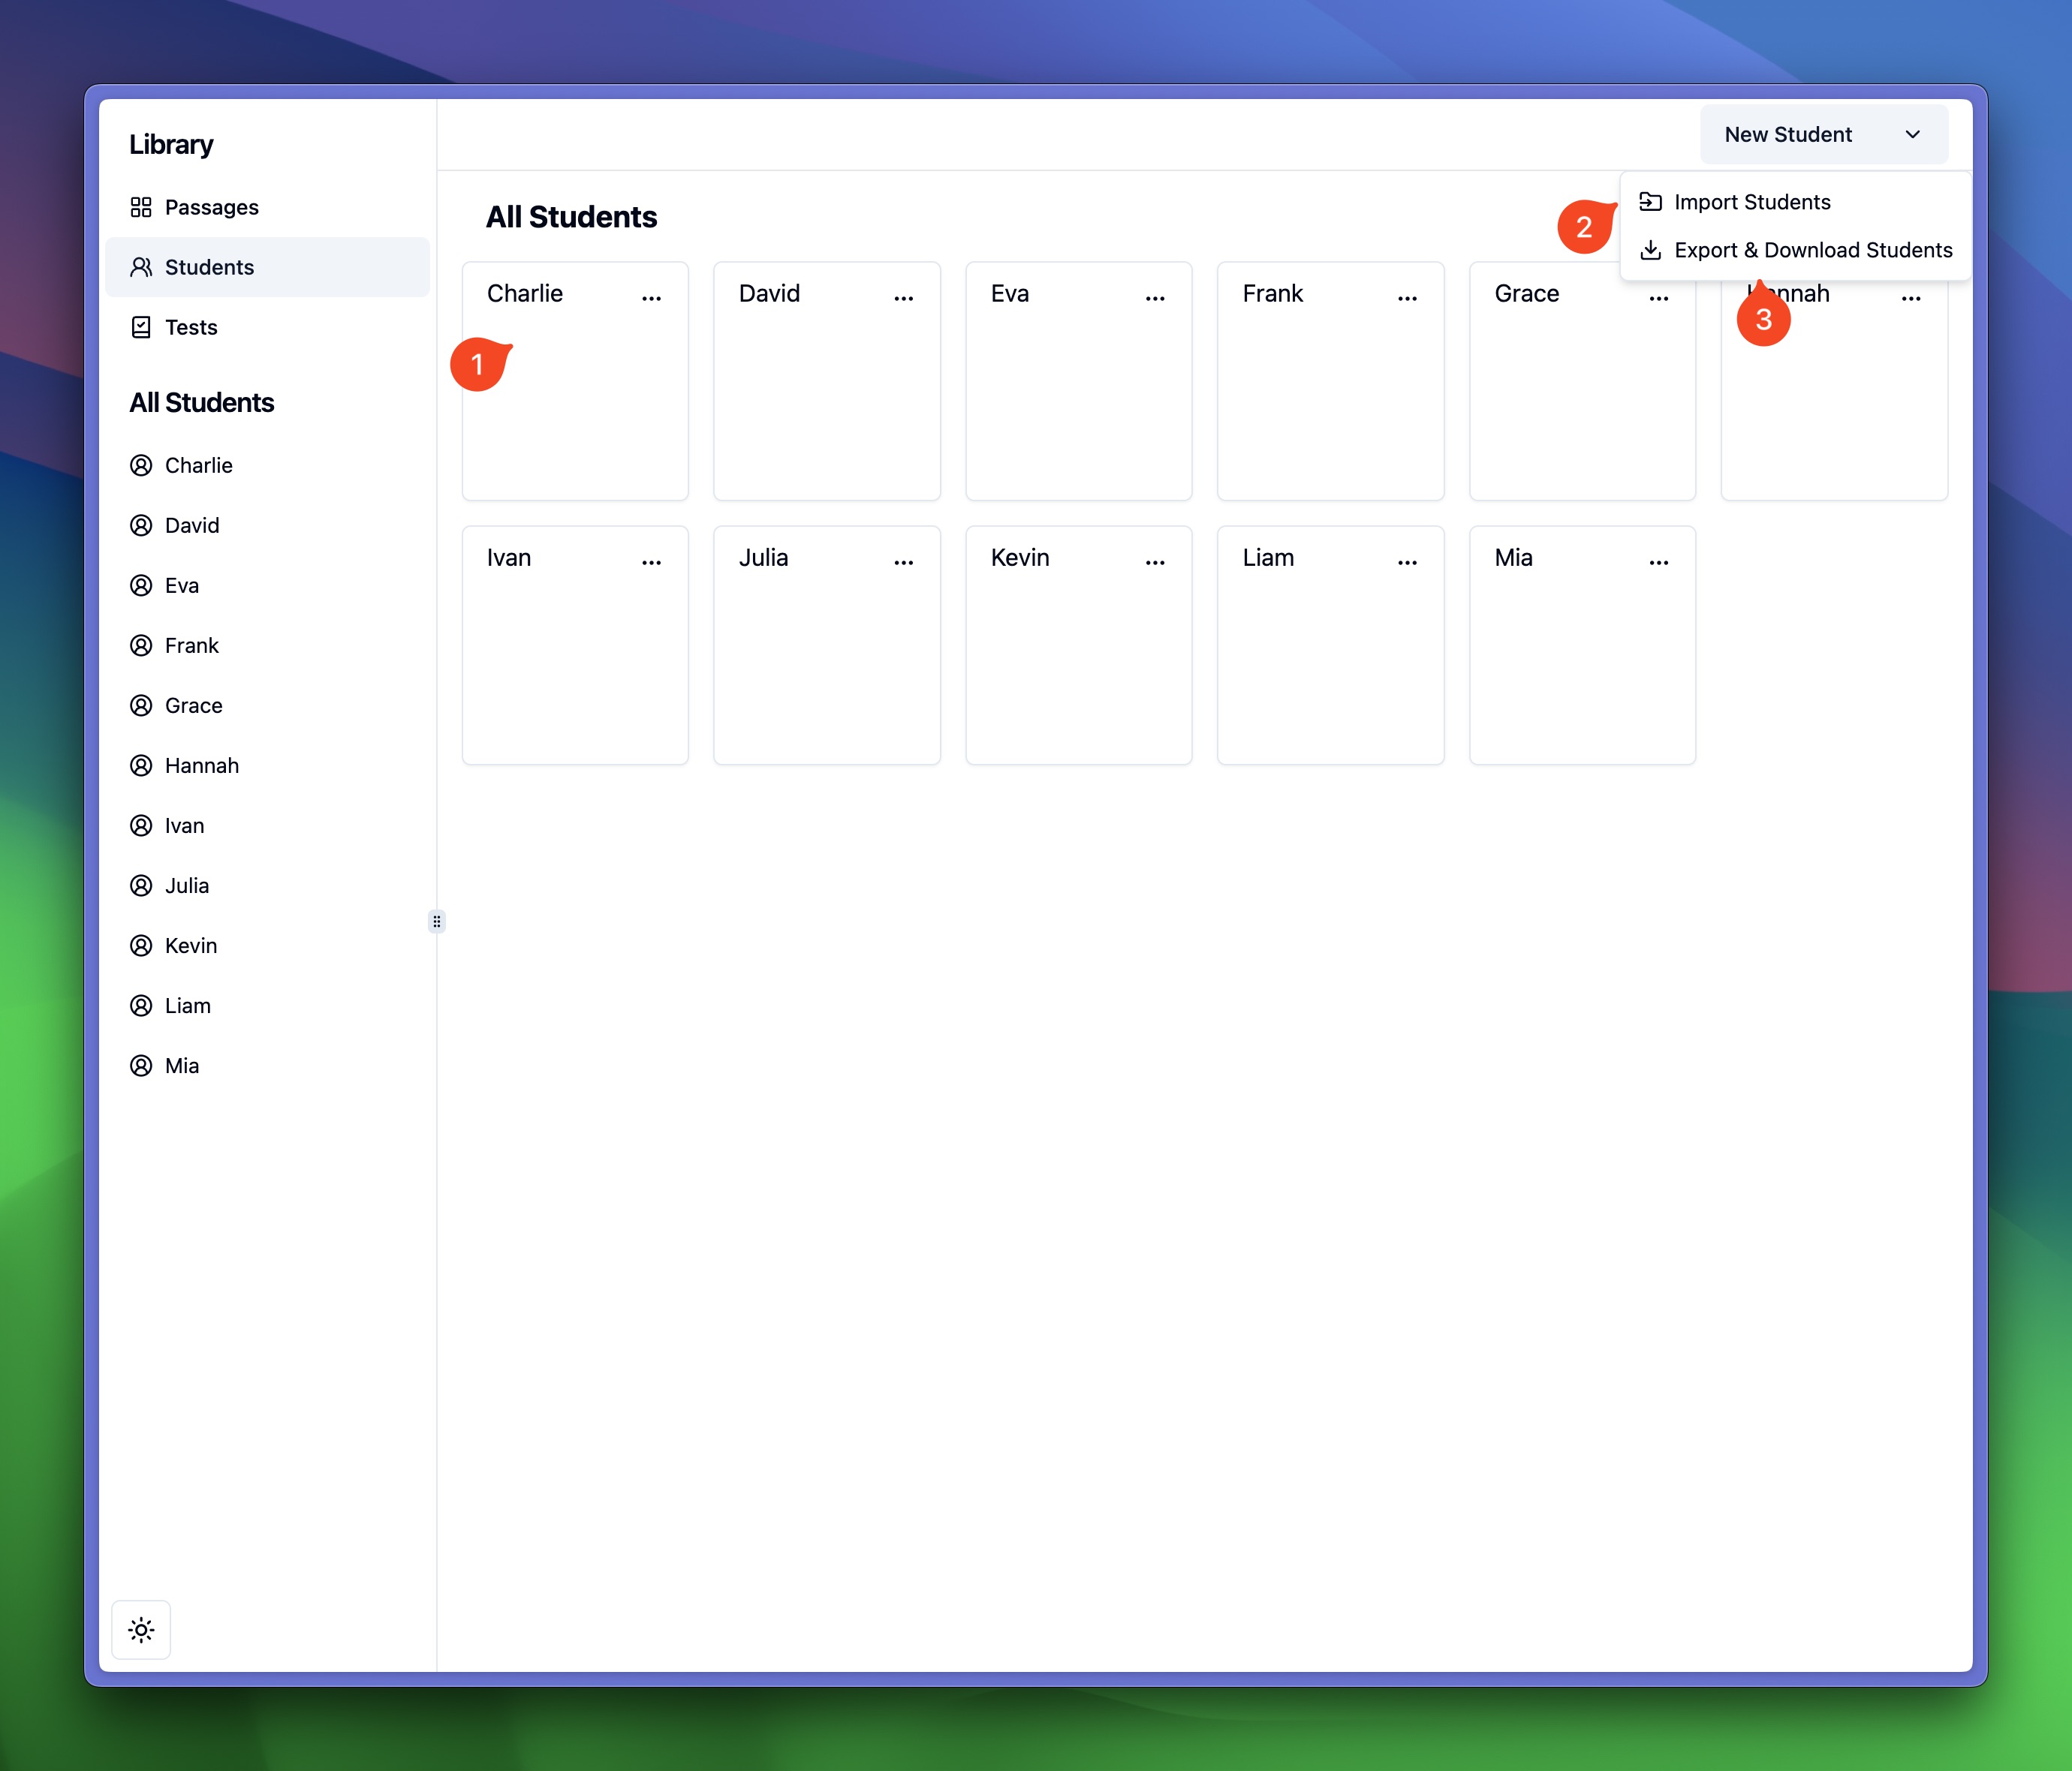Click the Passages grid icon in sidebar

(141, 207)
